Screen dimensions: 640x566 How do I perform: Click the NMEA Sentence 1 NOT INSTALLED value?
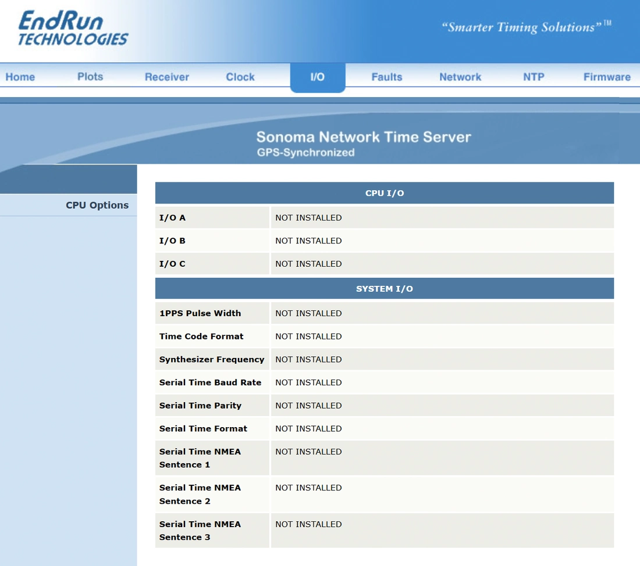coord(308,452)
